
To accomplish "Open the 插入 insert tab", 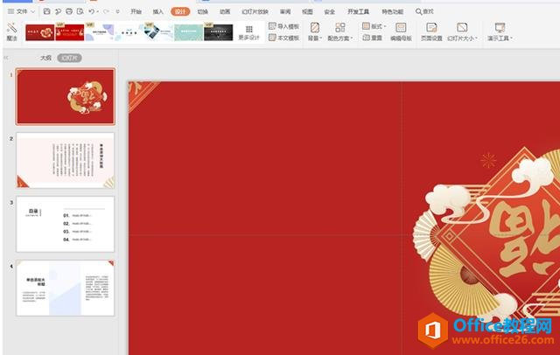I will point(158,11).
